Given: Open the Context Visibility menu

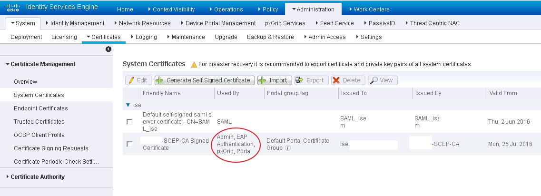Looking at the screenshot, I should [x=171, y=10].
